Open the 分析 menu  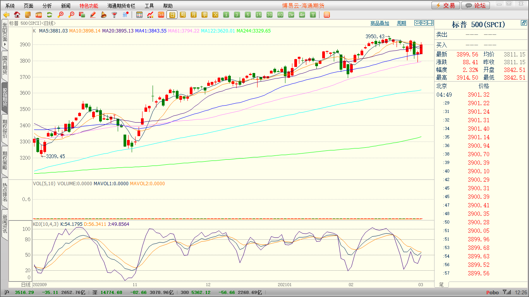point(47,6)
